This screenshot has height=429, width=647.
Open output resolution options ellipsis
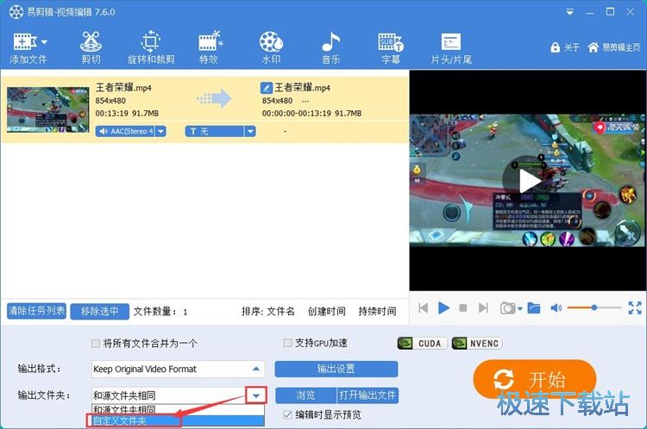point(305,101)
